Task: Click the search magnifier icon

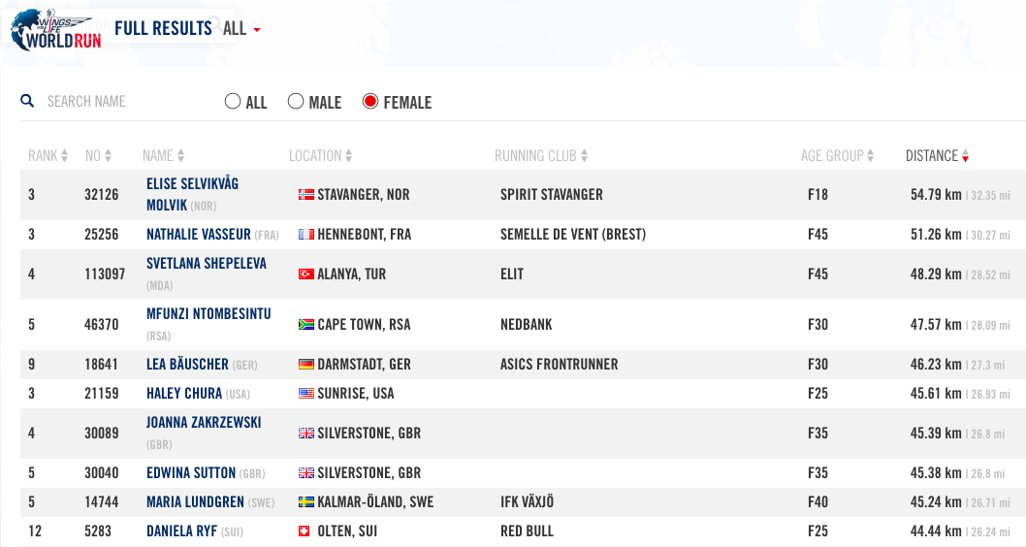Action: (27, 101)
